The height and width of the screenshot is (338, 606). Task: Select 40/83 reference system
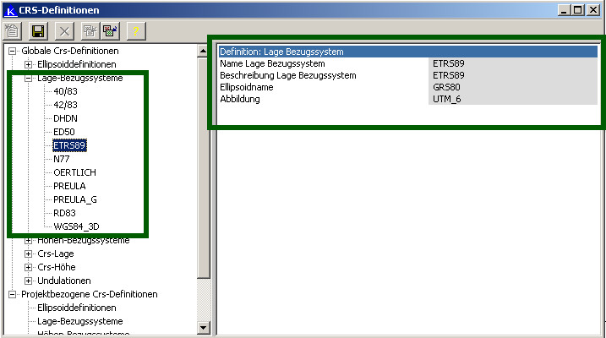[x=65, y=91]
